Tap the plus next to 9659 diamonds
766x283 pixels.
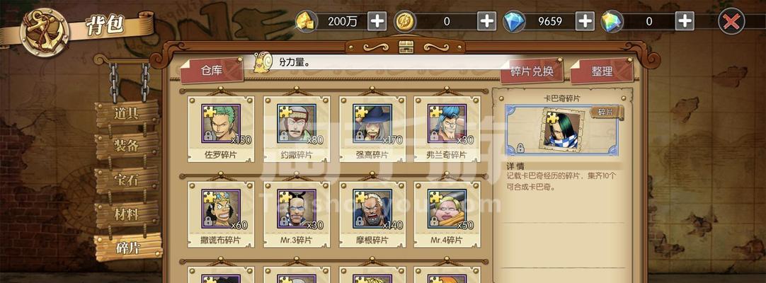pyautogui.click(x=585, y=21)
